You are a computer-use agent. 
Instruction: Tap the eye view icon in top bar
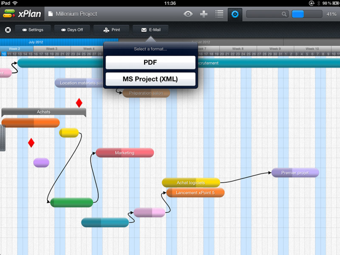point(188,14)
